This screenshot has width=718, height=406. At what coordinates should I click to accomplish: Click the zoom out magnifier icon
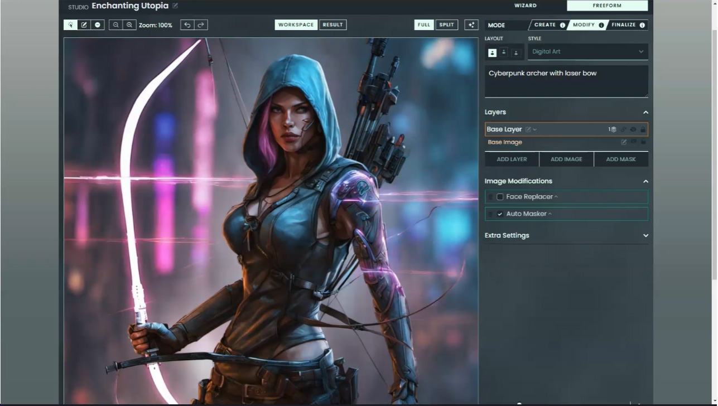[115, 25]
